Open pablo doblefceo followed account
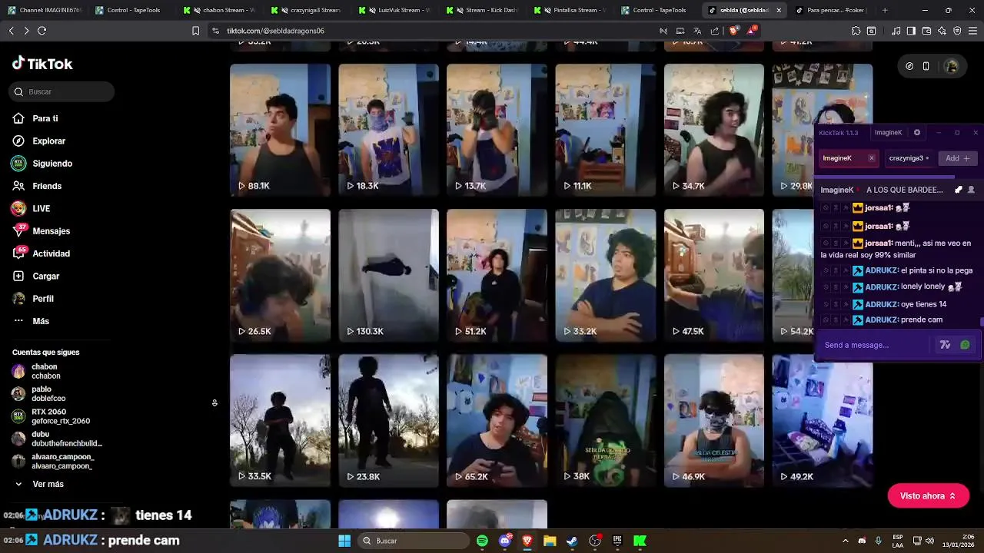The height and width of the screenshot is (553, 984). click(40, 394)
